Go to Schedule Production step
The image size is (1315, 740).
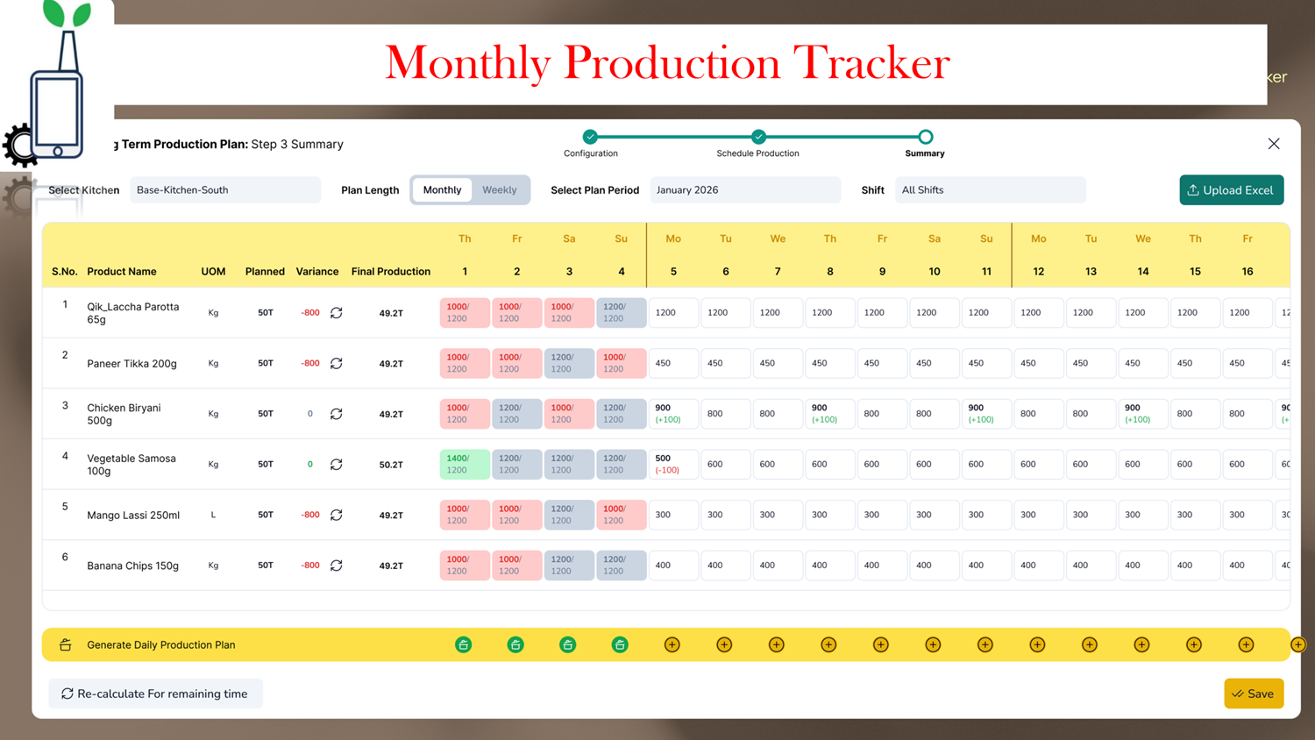(x=758, y=137)
